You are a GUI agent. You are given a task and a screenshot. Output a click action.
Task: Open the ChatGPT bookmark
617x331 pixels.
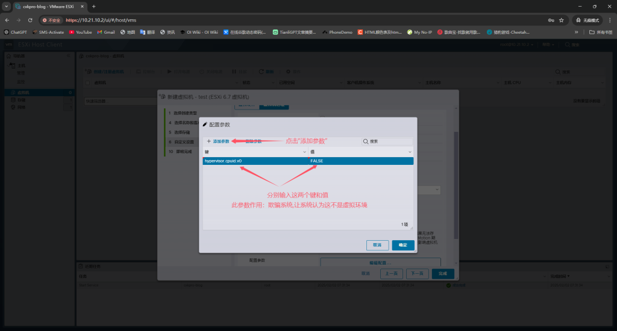15,32
